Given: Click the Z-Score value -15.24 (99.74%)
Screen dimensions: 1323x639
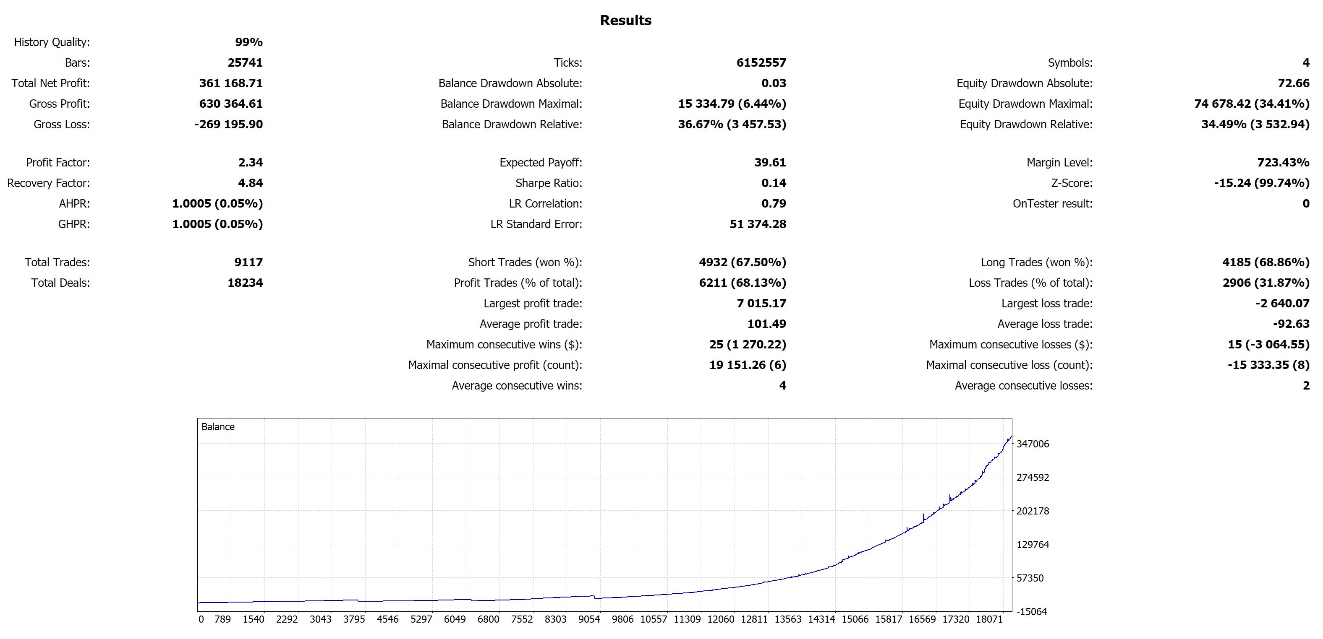Looking at the screenshot, I should coord(1261,183).
